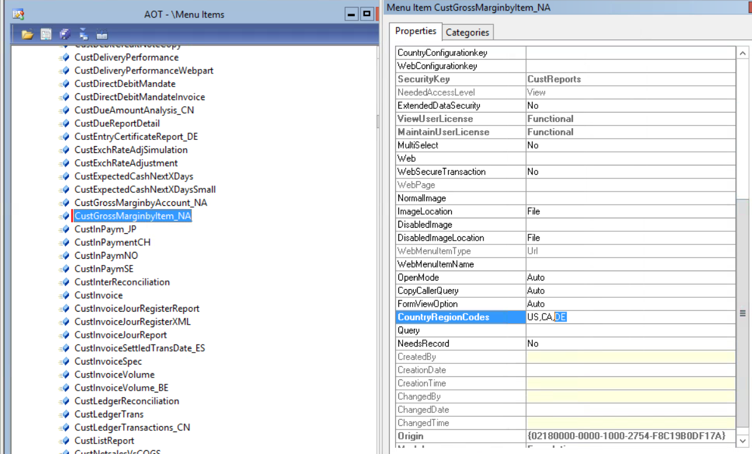Select CustLedgerReconciliation in the tree
Image resolution: width=752 pixels, height=454 pixels.
click(127, 401)
